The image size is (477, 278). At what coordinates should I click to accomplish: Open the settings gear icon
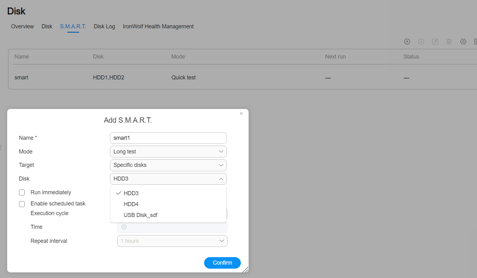point(463,41)
